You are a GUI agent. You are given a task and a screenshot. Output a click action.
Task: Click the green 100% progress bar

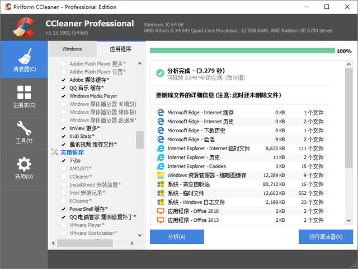coord(242,50)
